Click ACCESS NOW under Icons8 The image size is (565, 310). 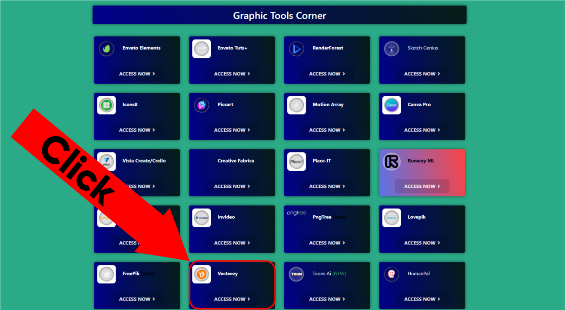tap(137, 130)
